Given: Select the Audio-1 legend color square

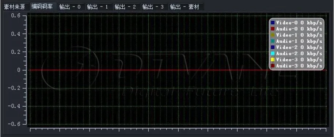Looking at the screenshot, I should 273,41.
